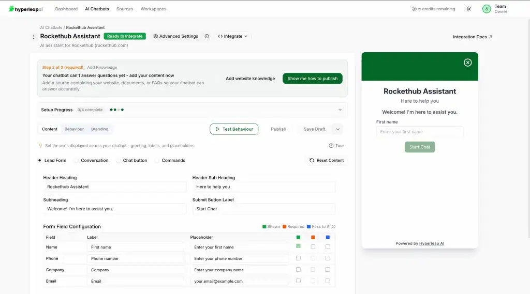Check Pass to AI for Email field
This screenshot has width=530, height=294.
[328, 281]
